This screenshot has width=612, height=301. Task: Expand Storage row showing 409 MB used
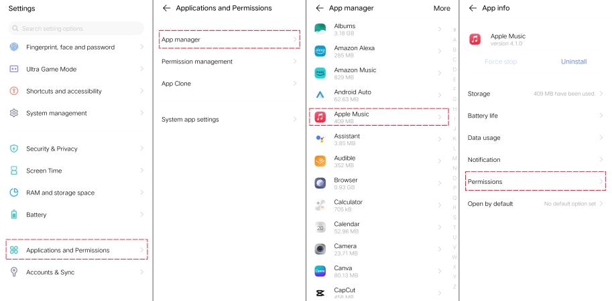pyautogui.click(x=536, y=94)
